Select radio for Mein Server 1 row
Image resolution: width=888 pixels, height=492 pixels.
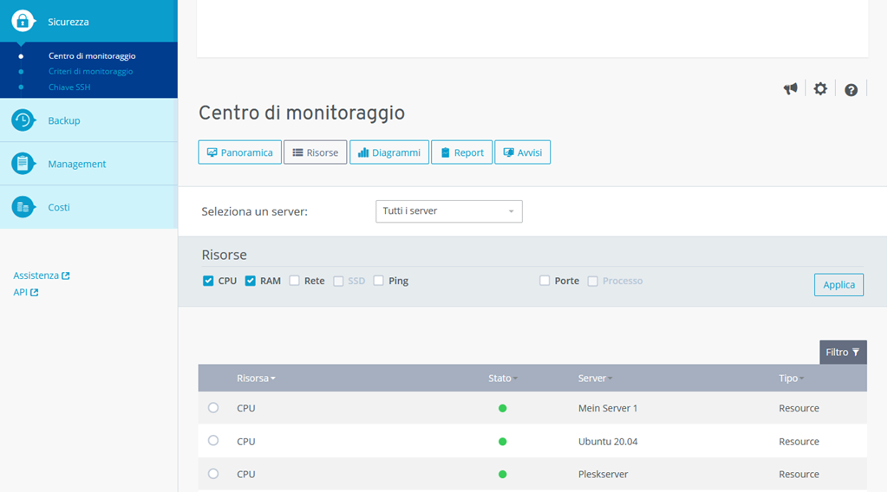point(213,408)
